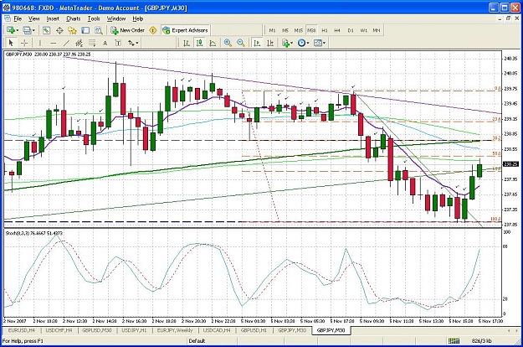
Task: Switch to the GBPUSD,M30 chart tab
Action: click(97, 330)
